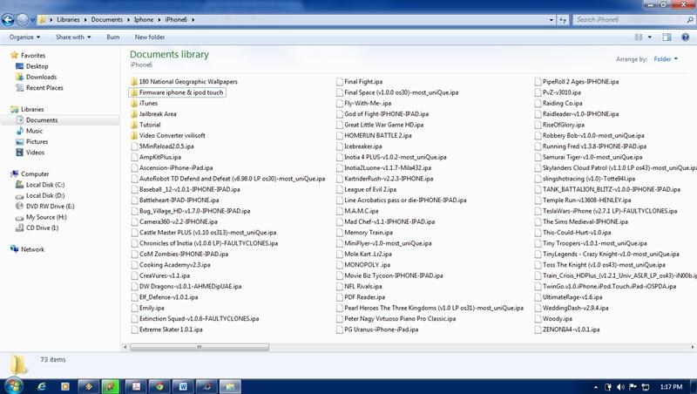Select the file Final Fight.ipa
The image size is (697, 394).
point(363,81)
